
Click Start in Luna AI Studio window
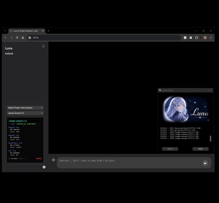tap(170, 149)
